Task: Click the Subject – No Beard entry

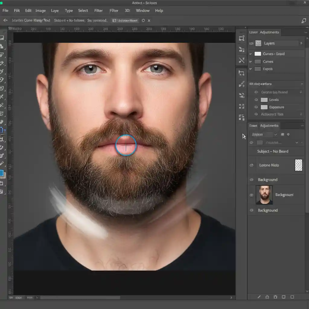Action: pos(273,151)
